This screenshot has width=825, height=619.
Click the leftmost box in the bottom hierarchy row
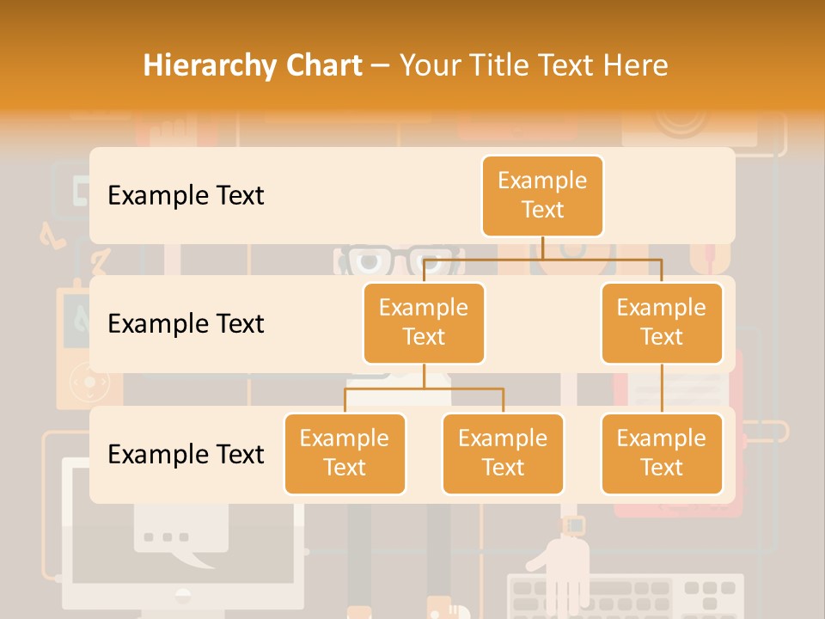pyautogui.click(x=345, y=453)
